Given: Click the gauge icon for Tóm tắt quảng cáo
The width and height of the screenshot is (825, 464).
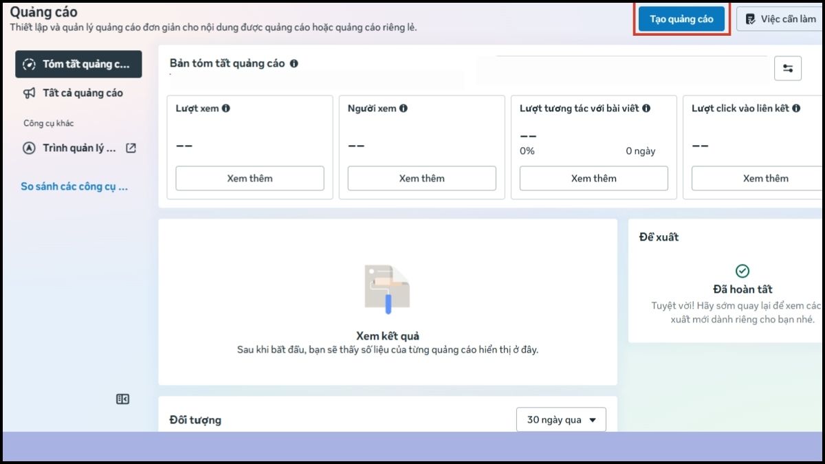Looking at the screenshot, I should coord(29,64).
